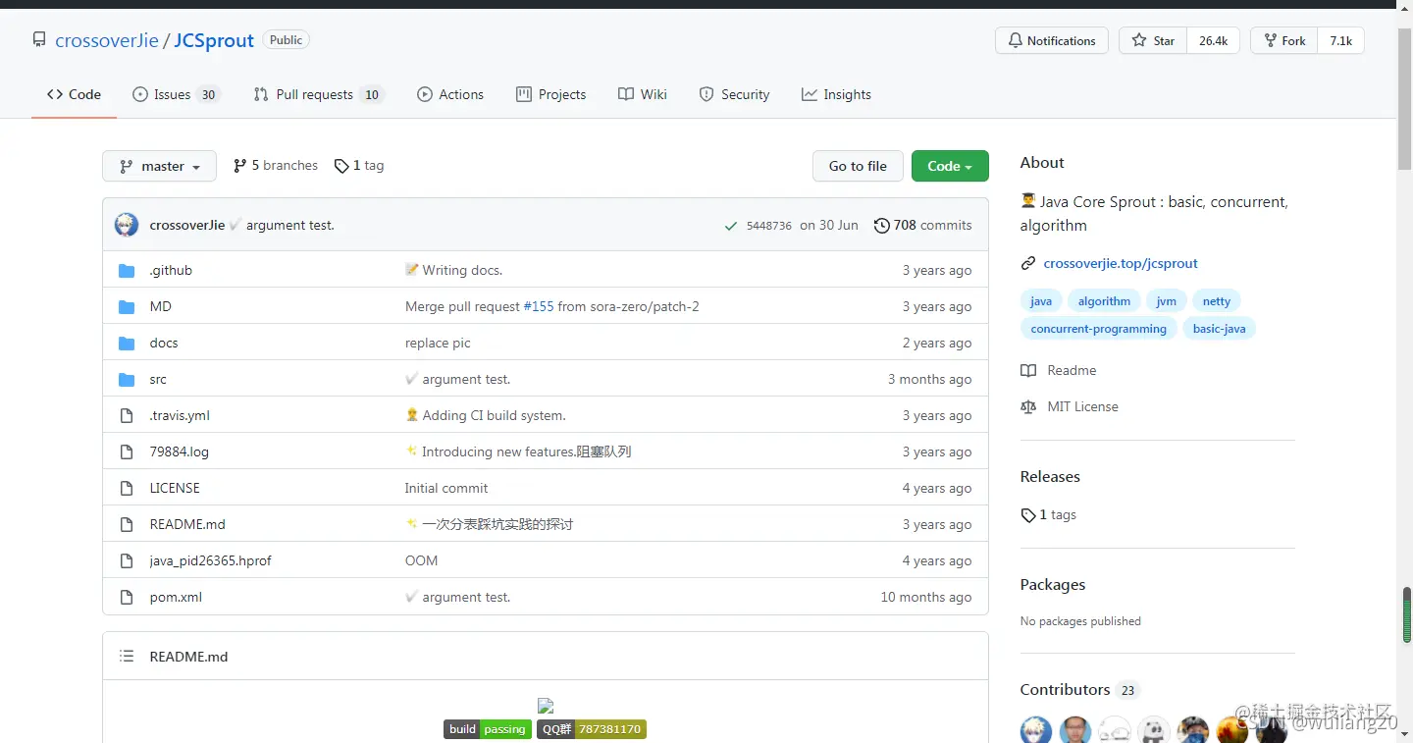The image size is (1413, 743).
Task: Open the docs folder icon
Action: (127, 343)
